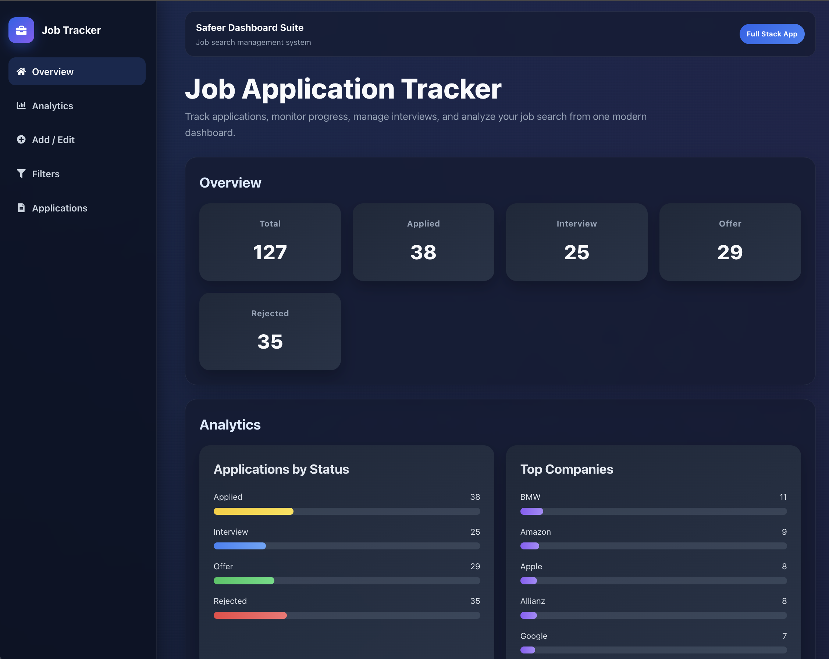Click the Job search management system subtitle
This screenshot has width=829, height=659.
coord(253,42)
